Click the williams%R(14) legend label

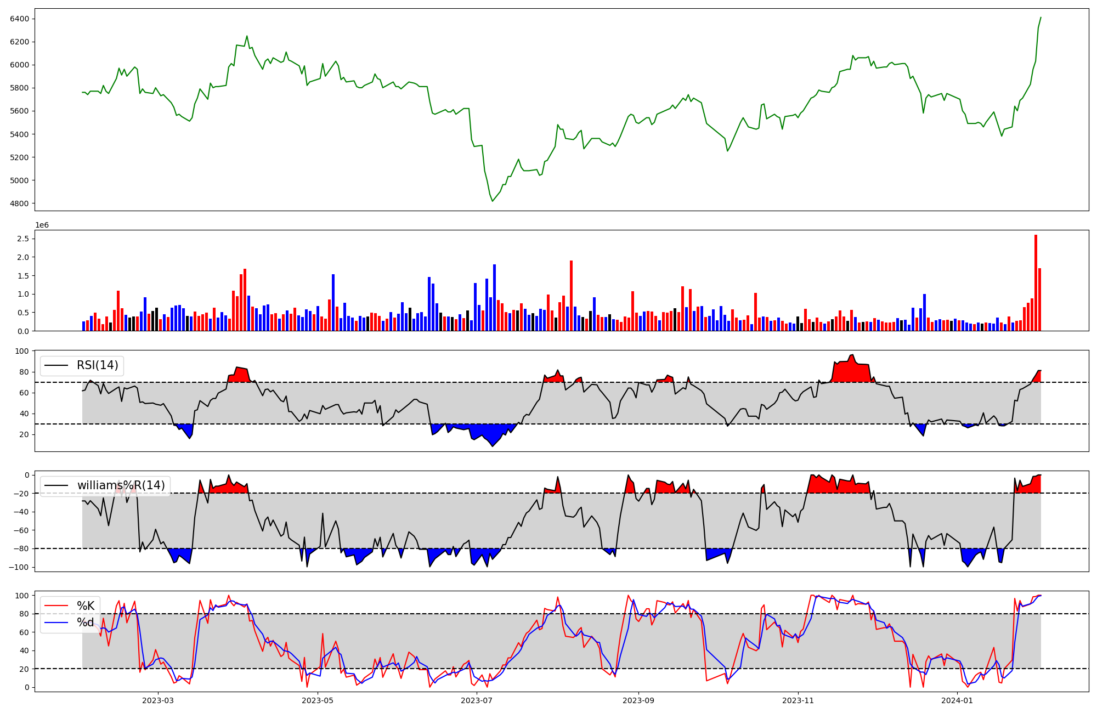[x=121, y=485]
